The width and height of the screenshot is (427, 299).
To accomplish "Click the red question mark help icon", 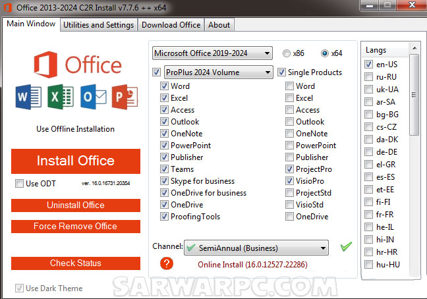I will click(x=167, y=263).
